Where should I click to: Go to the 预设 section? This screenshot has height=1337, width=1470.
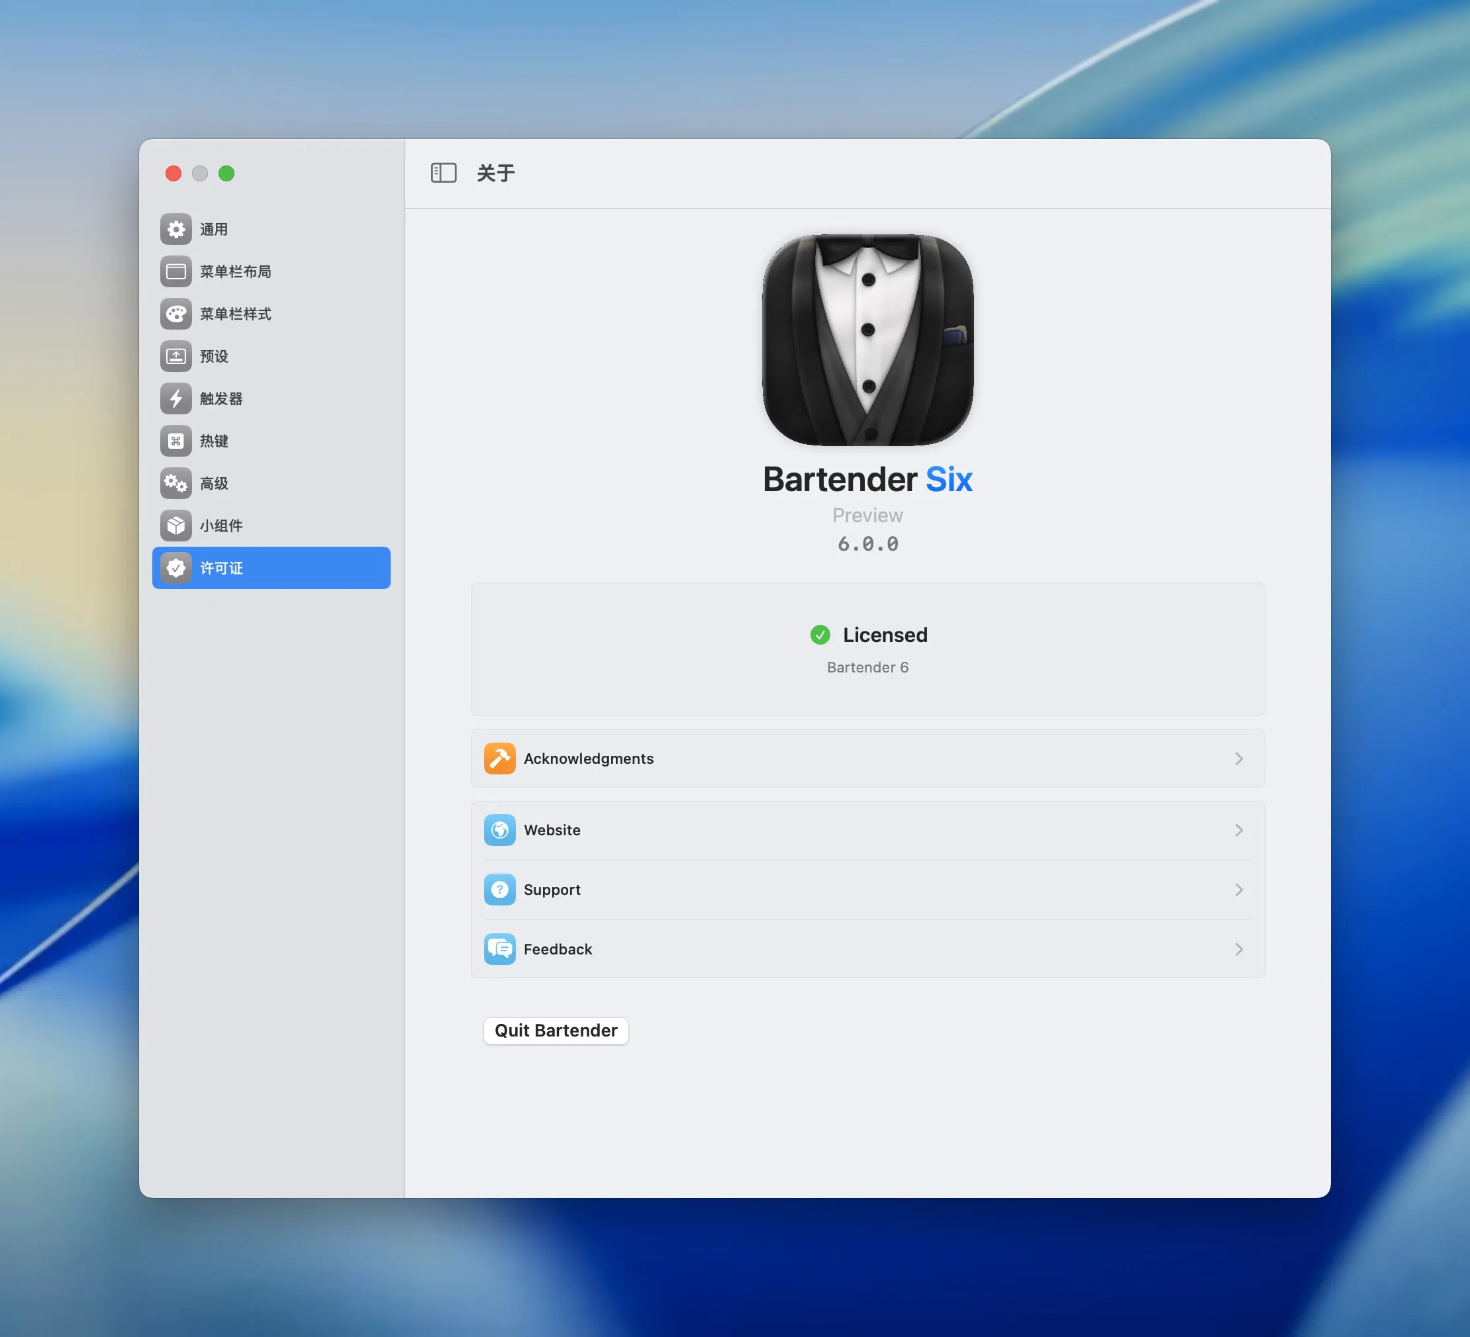271,357
